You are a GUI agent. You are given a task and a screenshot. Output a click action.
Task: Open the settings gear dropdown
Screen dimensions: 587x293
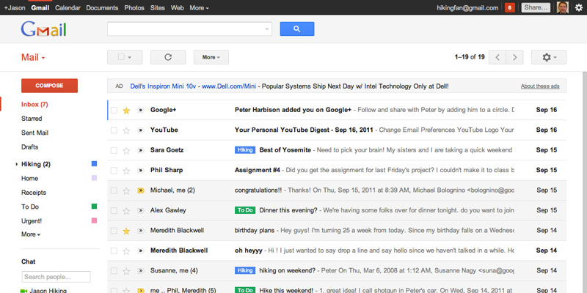point(549,57)
